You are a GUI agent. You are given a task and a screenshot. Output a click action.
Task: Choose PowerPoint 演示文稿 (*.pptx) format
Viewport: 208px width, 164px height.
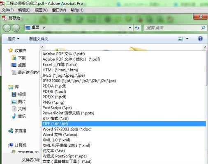click(124, 113)
